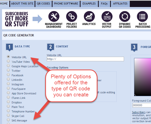
Task: Pick a colour in the foreground colour picker
Action: click(x=143, y=77)
